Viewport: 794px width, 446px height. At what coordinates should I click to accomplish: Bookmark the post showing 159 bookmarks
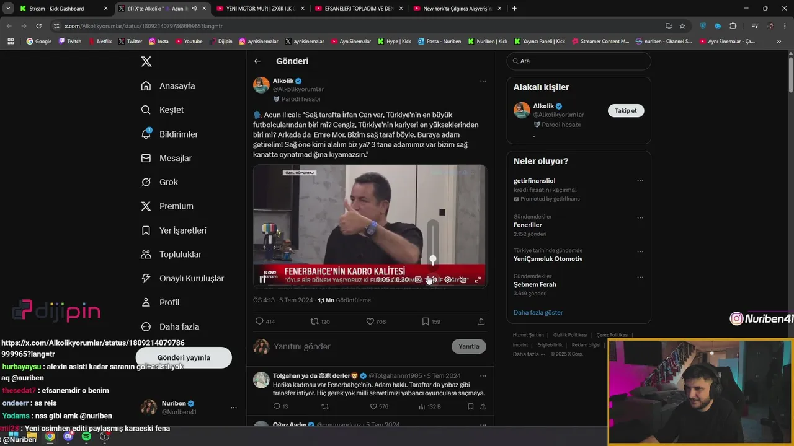pos(431,321)
